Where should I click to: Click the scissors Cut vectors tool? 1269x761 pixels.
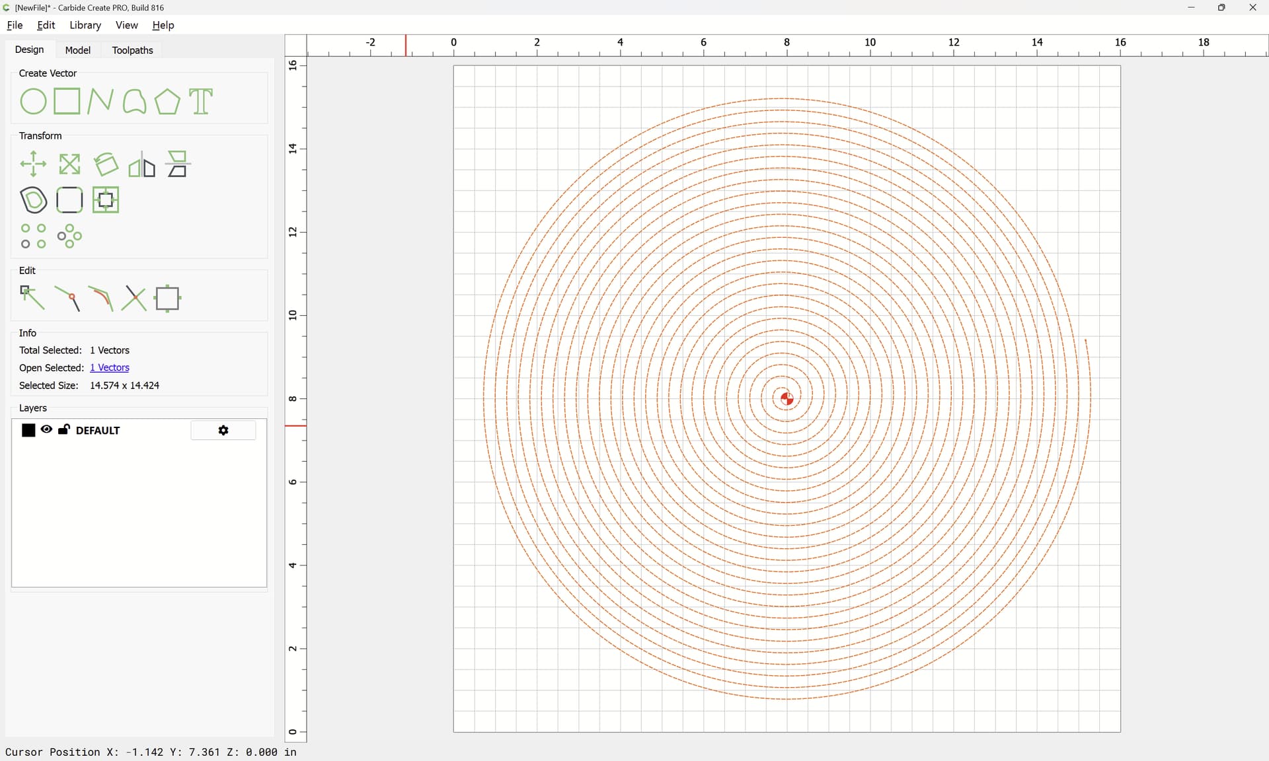click(134, 299)
